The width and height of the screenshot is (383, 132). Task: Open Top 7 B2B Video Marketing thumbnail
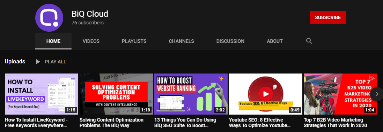point(340,94)
